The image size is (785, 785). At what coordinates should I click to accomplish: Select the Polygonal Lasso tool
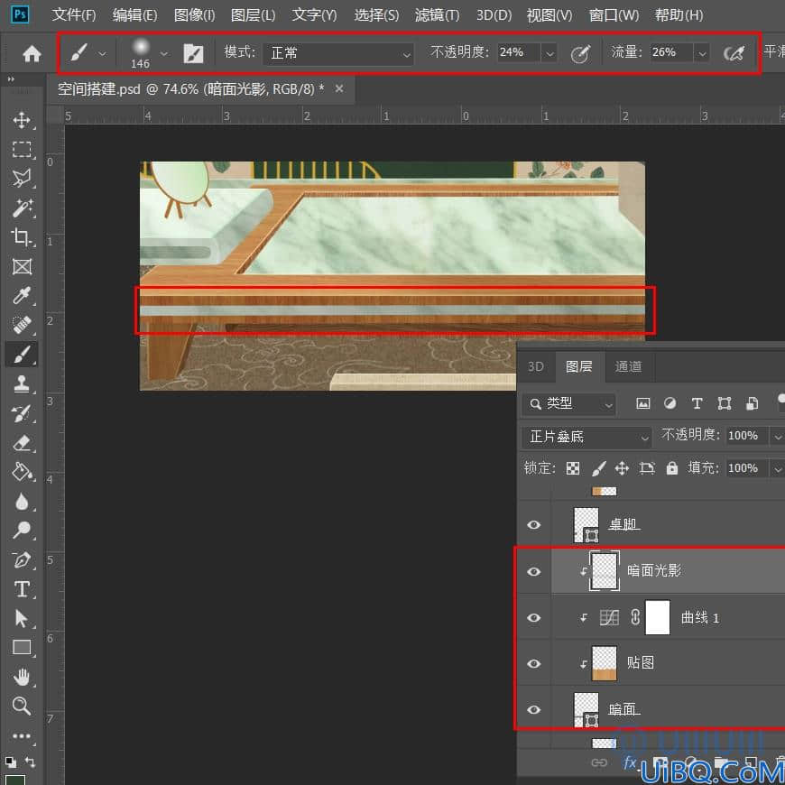22,179
